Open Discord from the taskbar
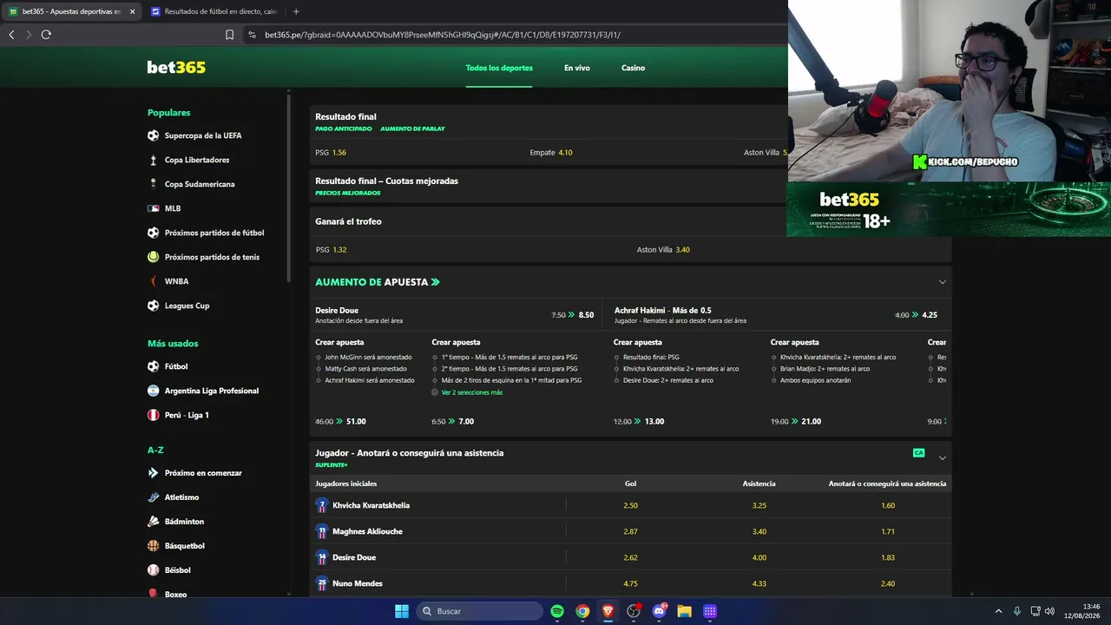This screenshot has height=625, width=1111. click(659, 611)
